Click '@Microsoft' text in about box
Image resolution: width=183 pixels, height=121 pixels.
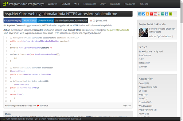click(155, 32)
